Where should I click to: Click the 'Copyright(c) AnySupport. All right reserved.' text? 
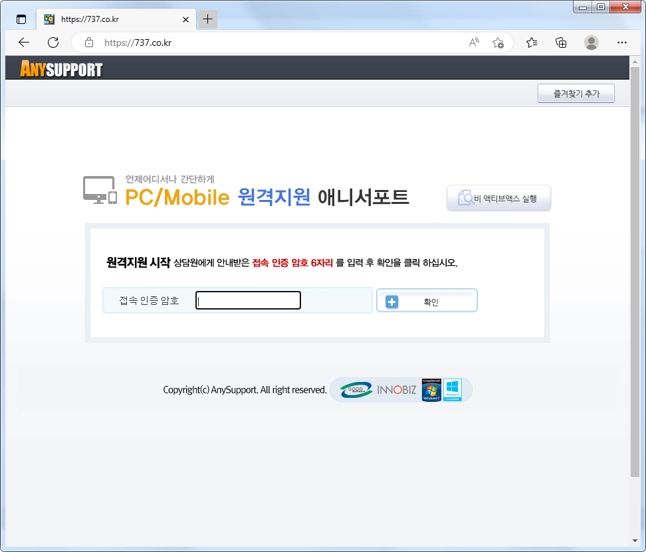(245, 390)
